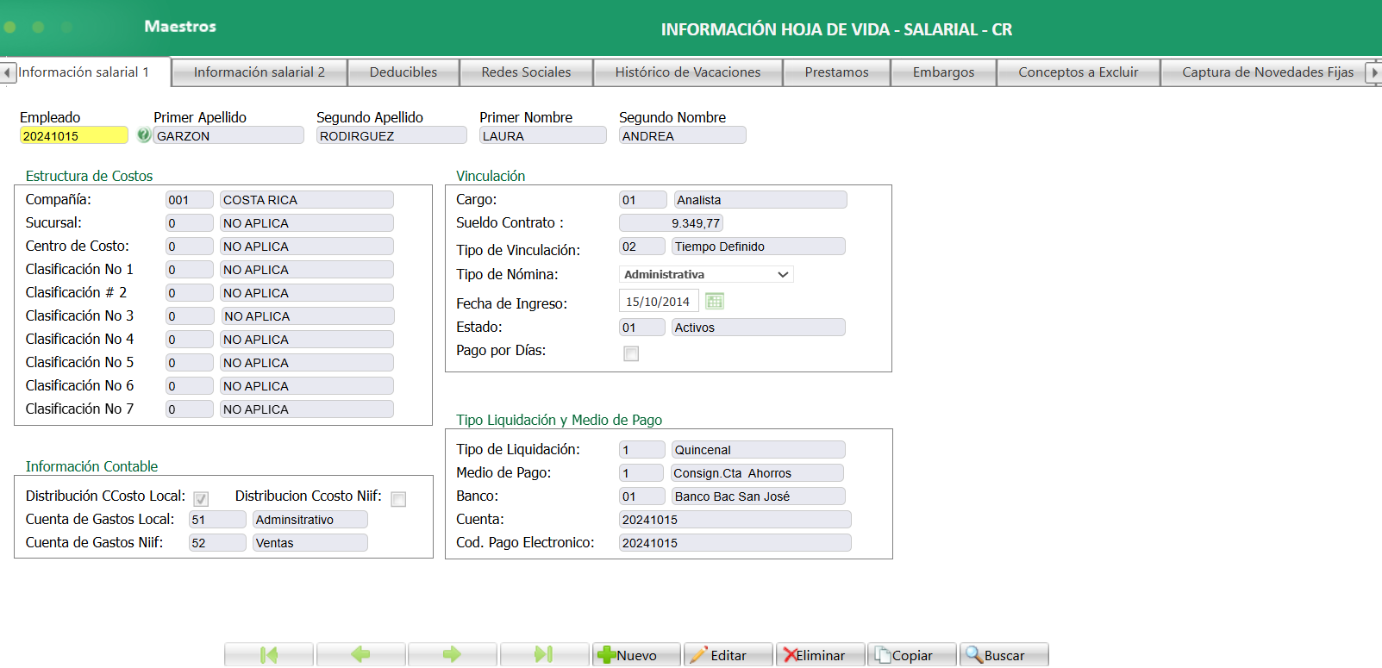Go to the first record navigation icon

[x=269, y=655]
